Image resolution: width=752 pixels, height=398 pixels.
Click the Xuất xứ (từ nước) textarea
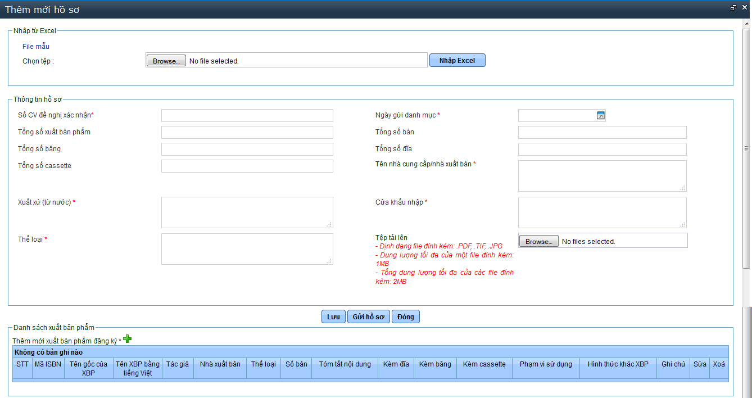tap(247, 212)
